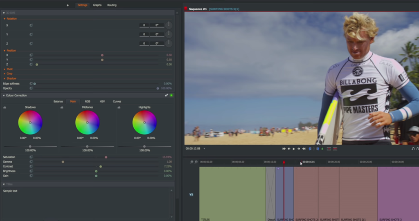Click the undo arrow icon

point(413,149)
